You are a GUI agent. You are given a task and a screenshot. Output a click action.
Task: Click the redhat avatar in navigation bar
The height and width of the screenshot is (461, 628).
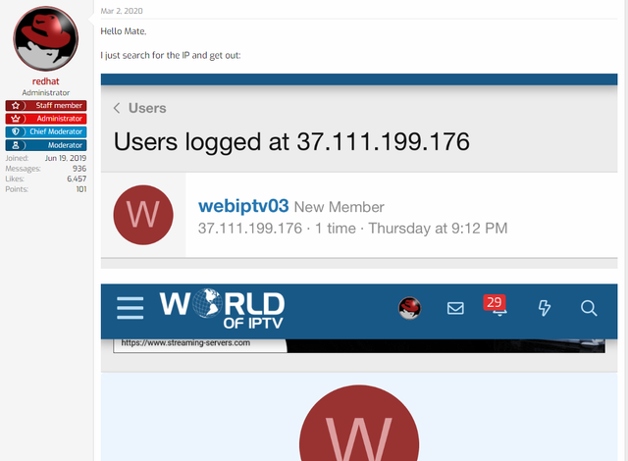(x=410, y=308)
